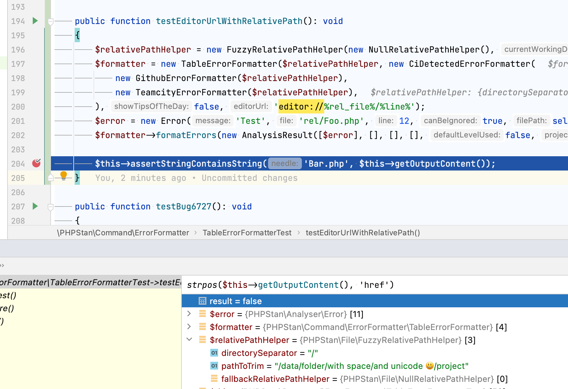Fold testBug6727 function at line 207 marker
Viewport: 568px width, 389px height.
51,207
